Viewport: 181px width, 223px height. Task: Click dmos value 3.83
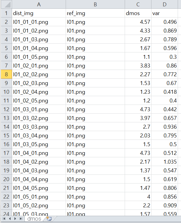[x=138, y=66]
